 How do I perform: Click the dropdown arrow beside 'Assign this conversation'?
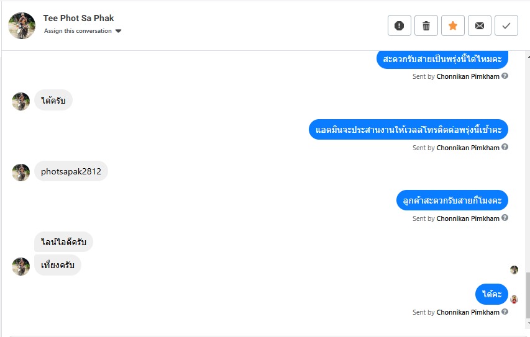118,31
